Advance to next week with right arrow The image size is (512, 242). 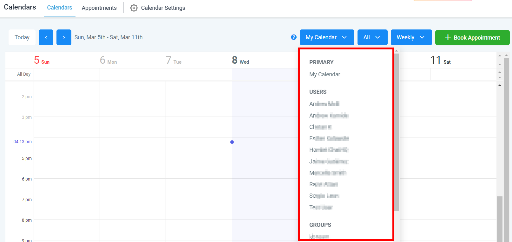64,37
